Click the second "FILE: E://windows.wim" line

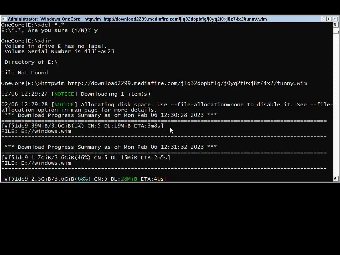point(36,163)
